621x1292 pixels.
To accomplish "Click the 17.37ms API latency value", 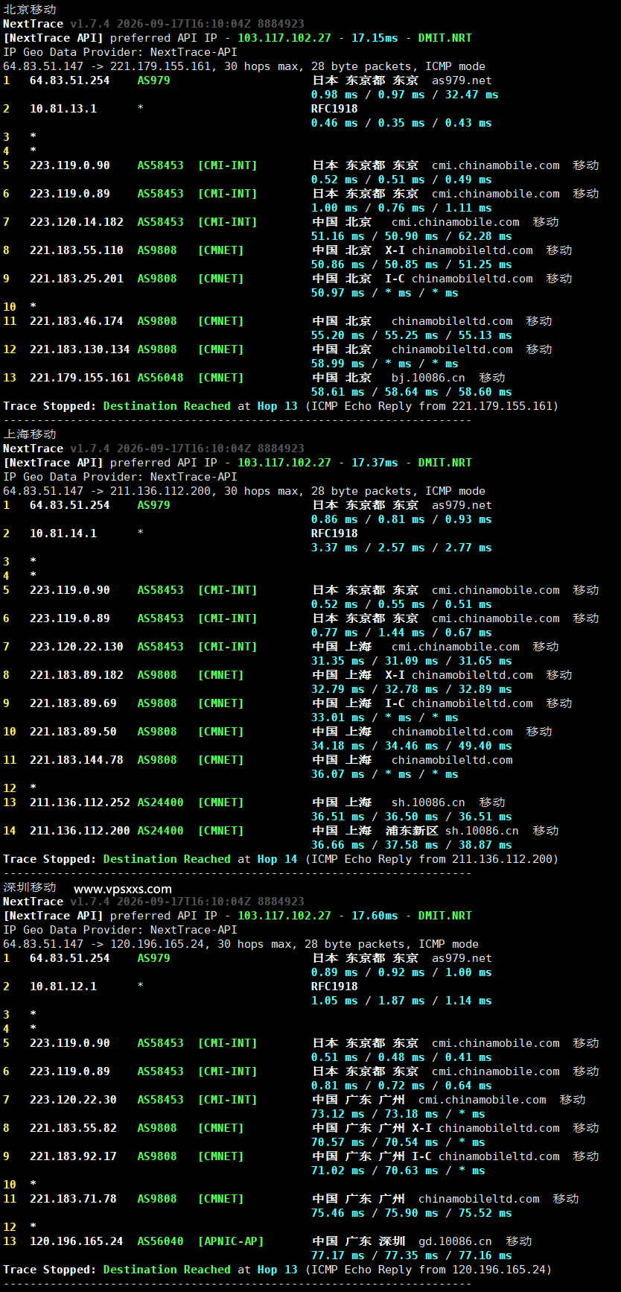I will point(375,463).
